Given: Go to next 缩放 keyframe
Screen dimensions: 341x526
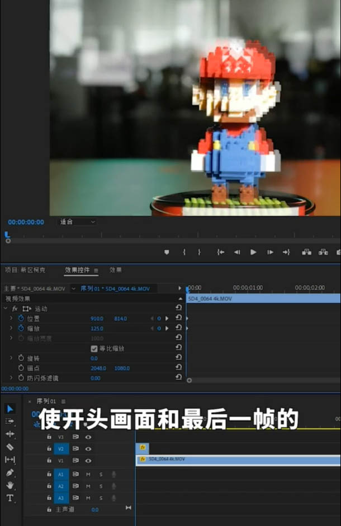Looking at the screenshot, I should tap(167, 328).
